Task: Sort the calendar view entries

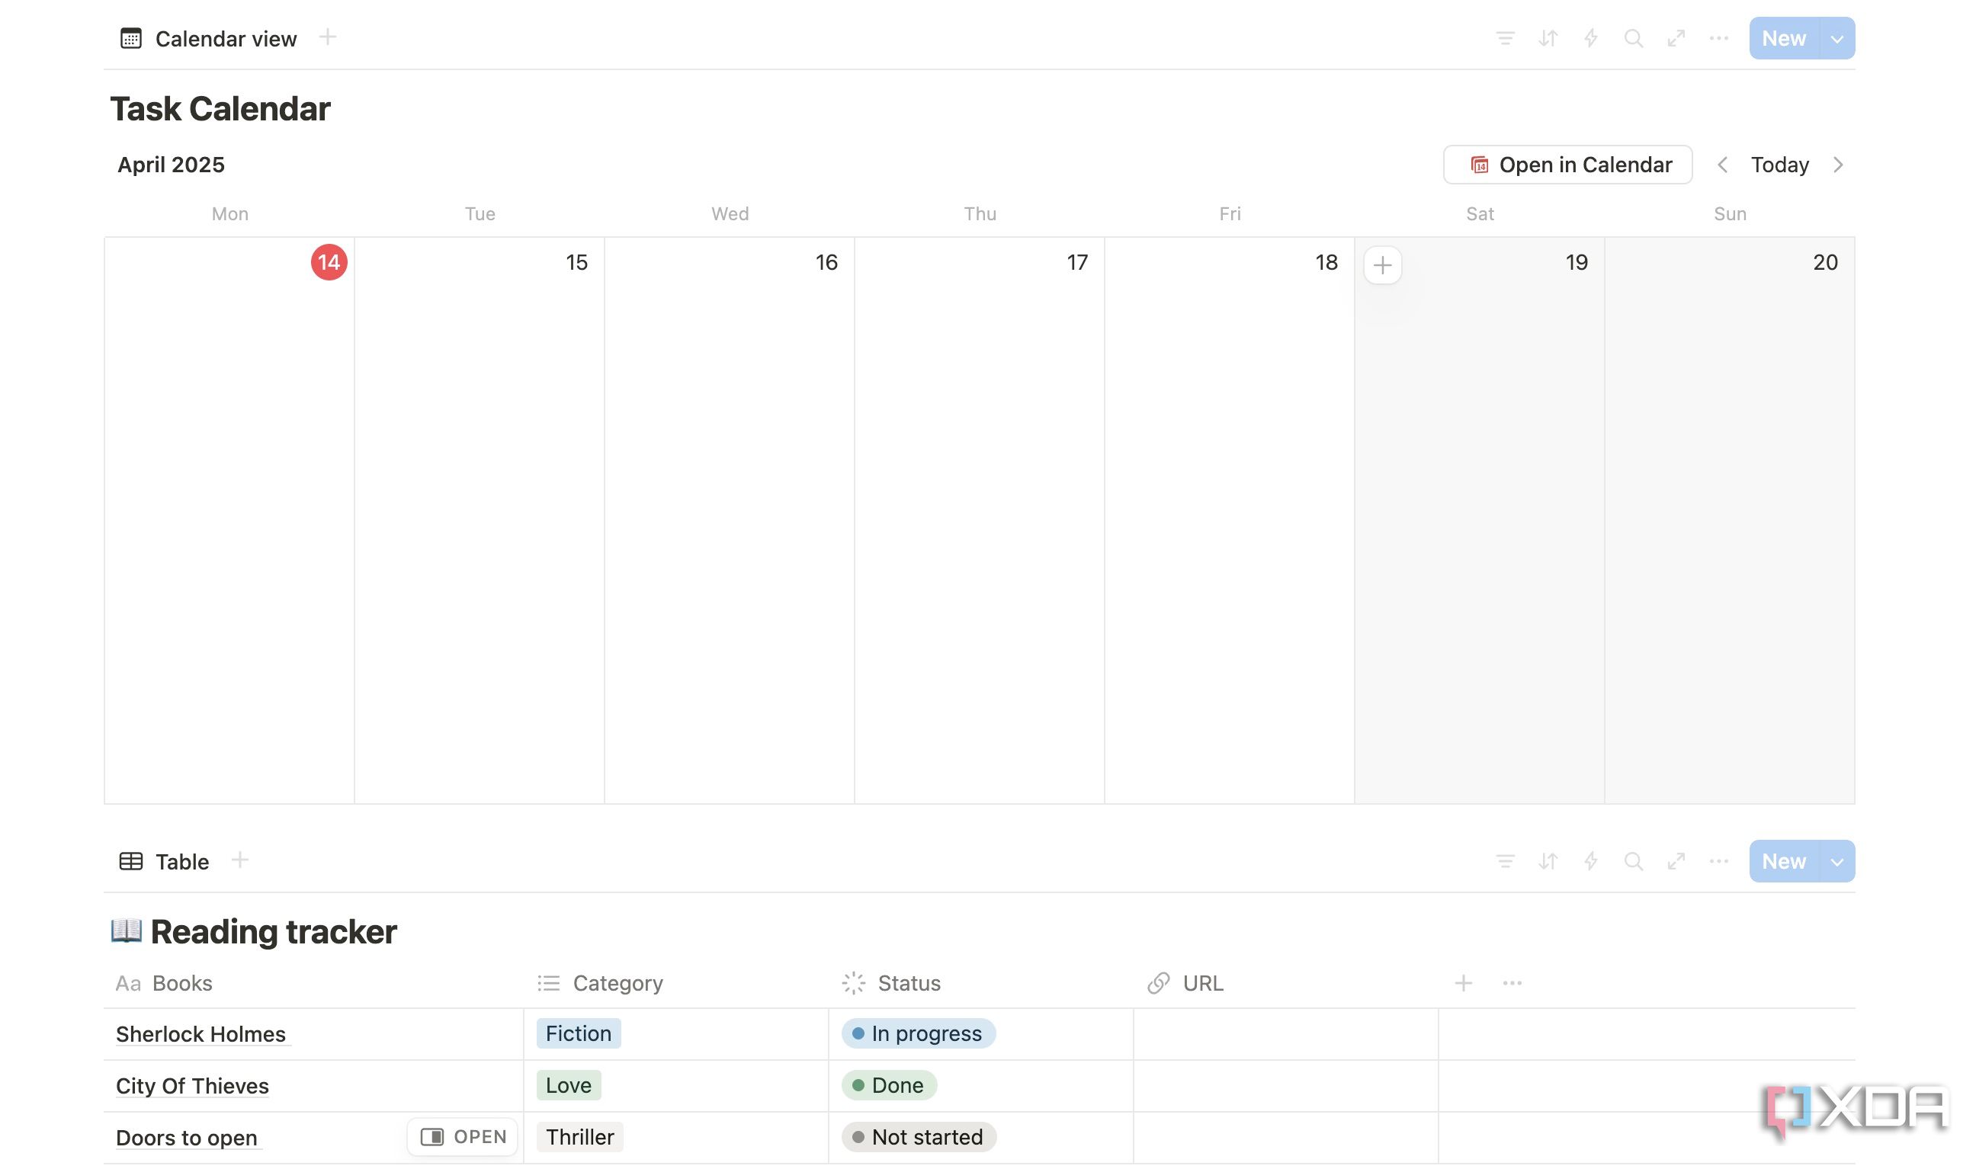Action: [1548, 38]
